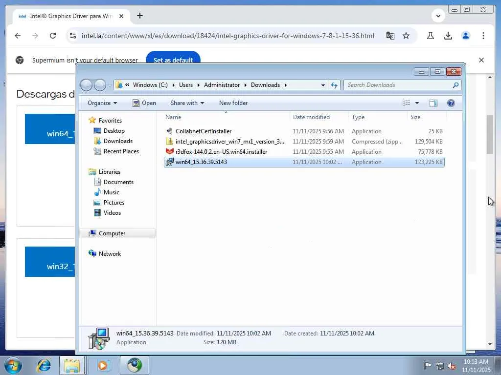
Task: Sort files by Type column
Action: click(378, 117)
